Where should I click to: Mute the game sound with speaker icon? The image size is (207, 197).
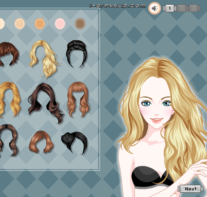[x=154, y=8]
